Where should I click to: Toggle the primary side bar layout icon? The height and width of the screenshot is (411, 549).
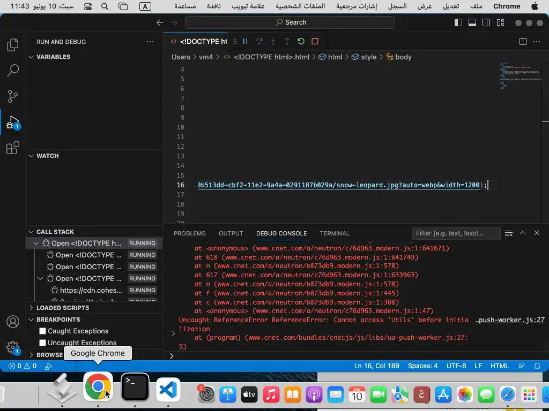pyautogui.click(x=458, y=22)
